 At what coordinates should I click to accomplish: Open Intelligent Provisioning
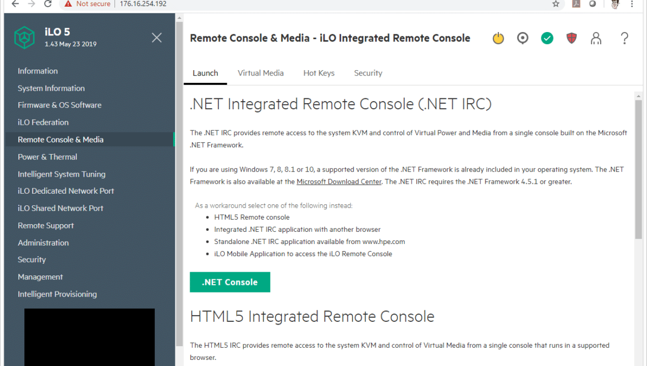pyautogui.click(x=58, y=294)
